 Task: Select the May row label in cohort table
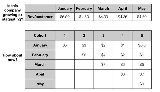tap(40, 84)
